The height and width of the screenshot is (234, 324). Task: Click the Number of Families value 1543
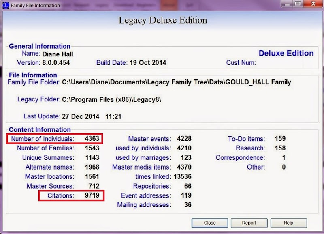coord(92,148)
